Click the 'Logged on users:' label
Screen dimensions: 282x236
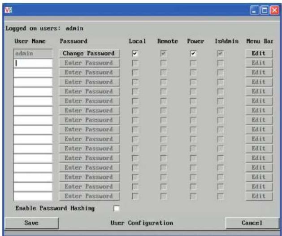coord(33,28)
